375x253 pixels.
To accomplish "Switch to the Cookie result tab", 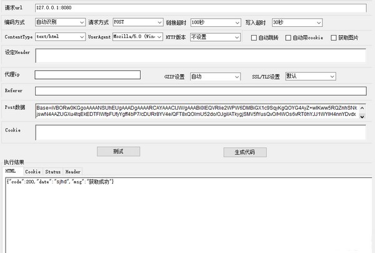I will pos(32,171).
